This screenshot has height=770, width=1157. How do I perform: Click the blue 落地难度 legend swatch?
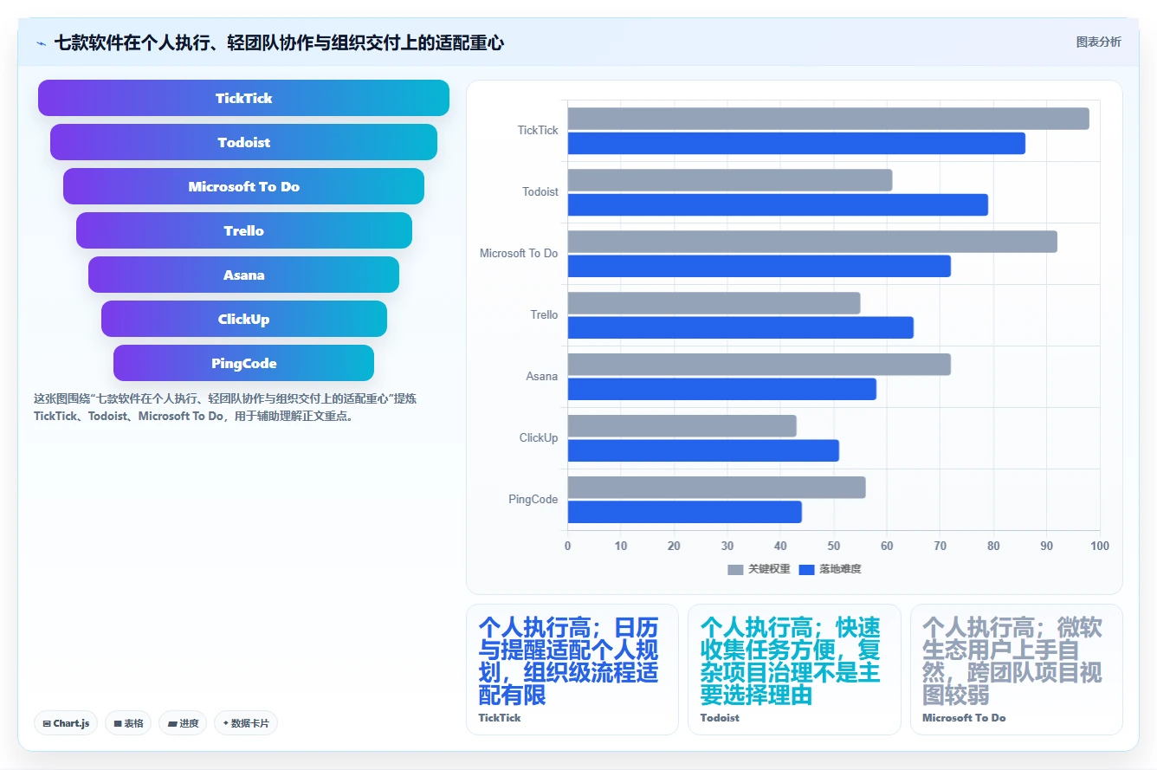click(807, 569)
